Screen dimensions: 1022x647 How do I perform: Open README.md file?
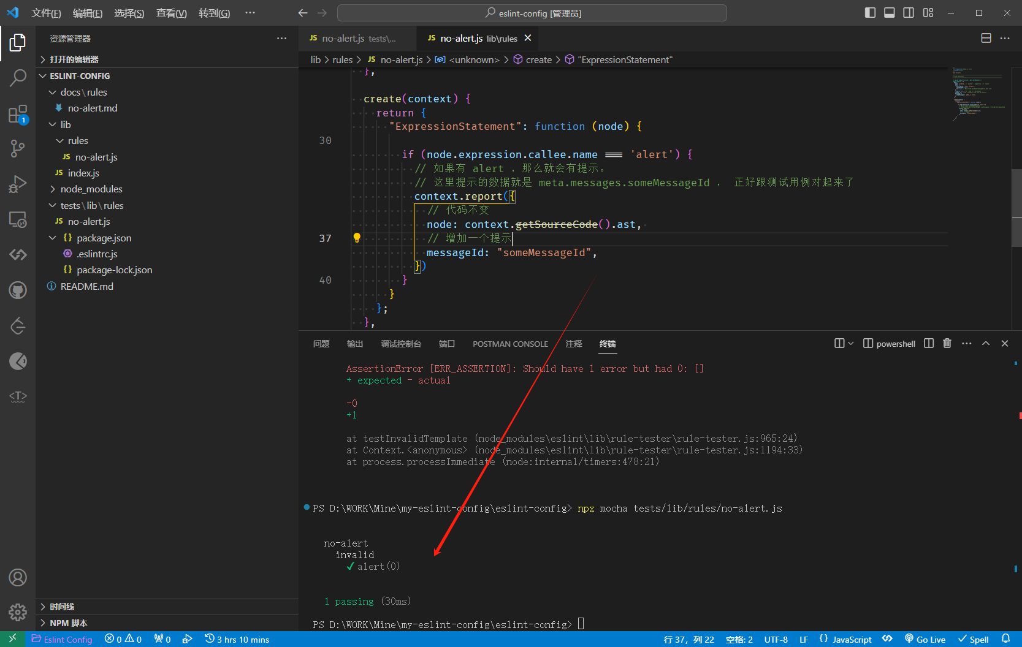point(167,286)
